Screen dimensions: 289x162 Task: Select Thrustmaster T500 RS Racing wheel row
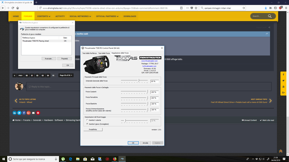point(46,41)
